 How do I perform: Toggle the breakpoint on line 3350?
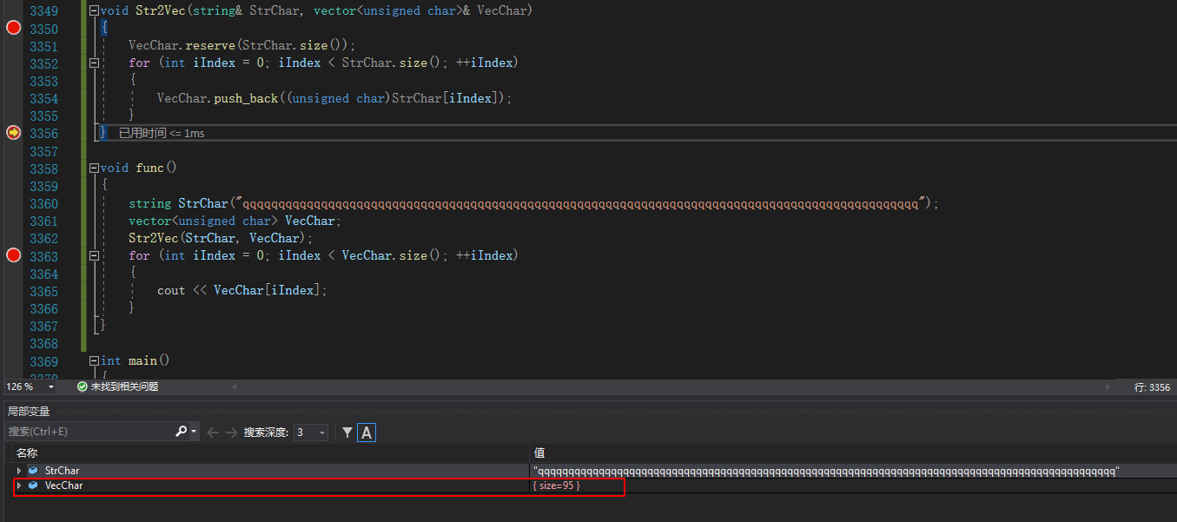(12, 27)
